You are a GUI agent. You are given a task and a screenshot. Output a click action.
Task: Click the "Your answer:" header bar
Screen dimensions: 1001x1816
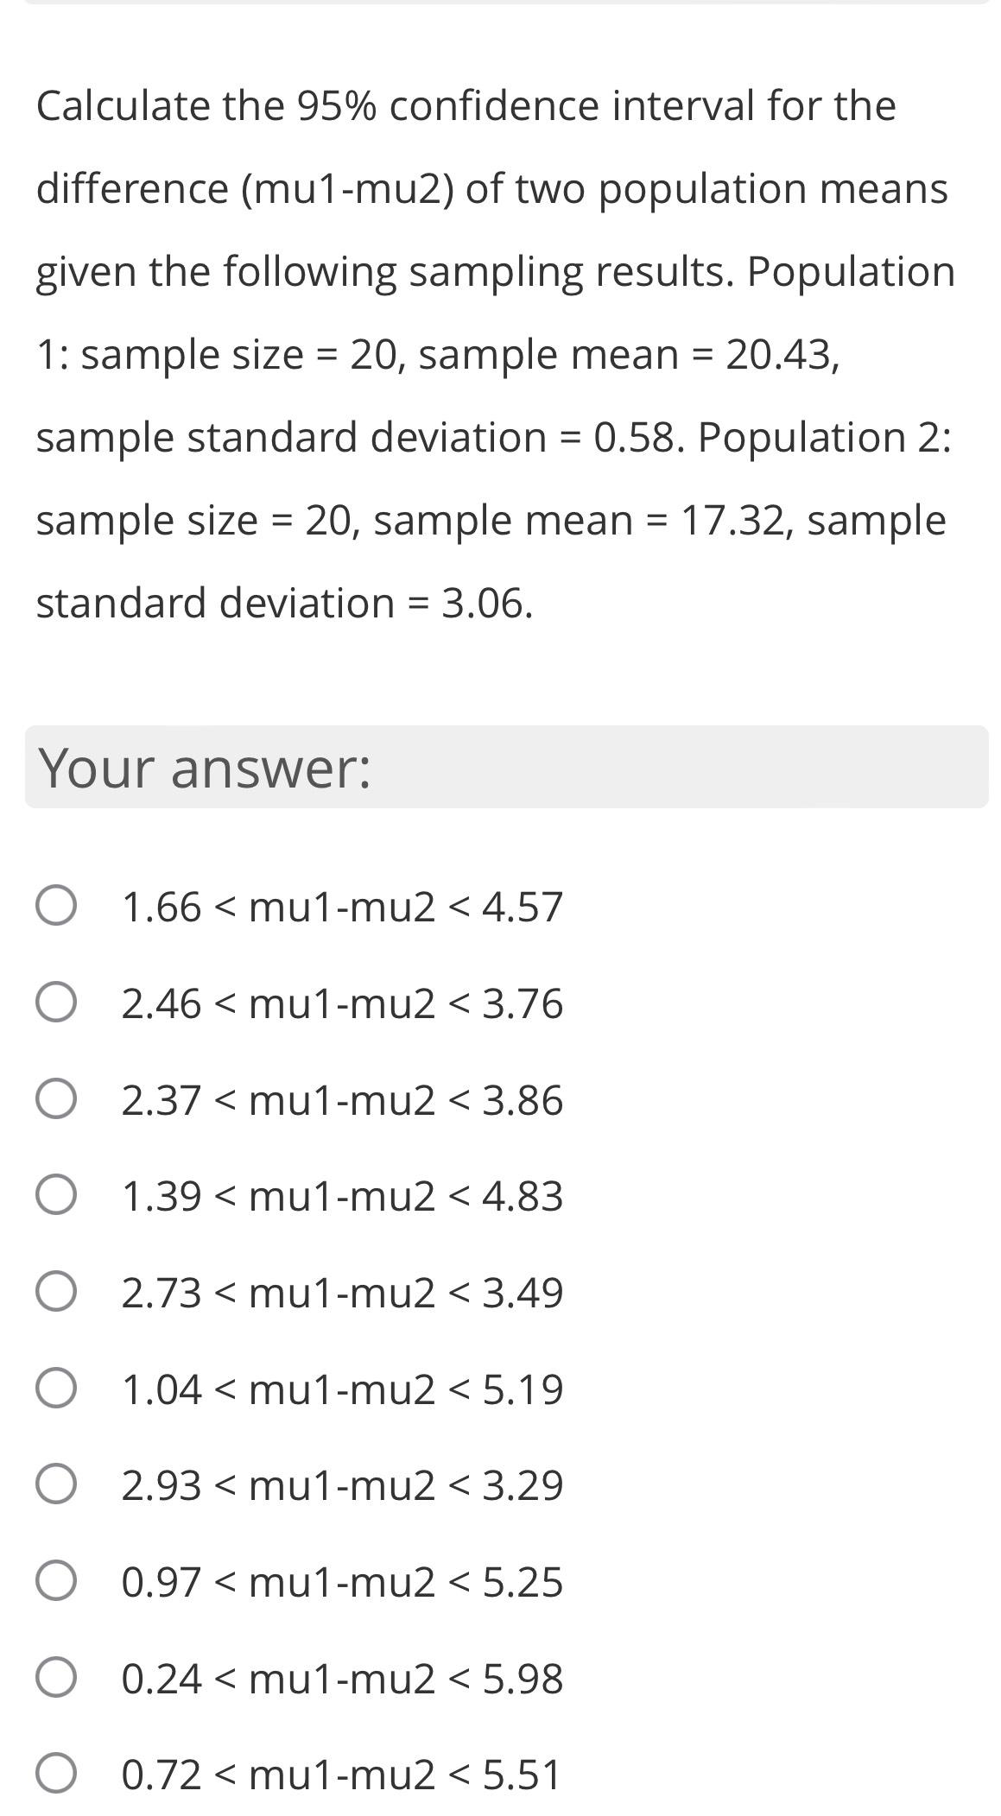click(x=506, y=767)
